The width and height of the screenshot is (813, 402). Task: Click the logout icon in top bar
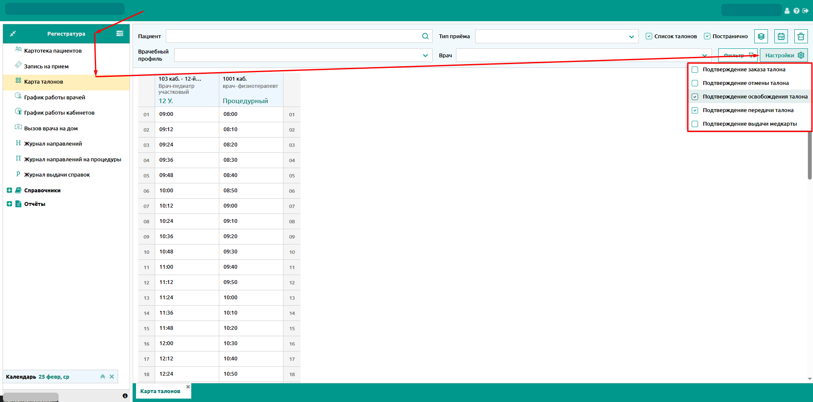click(x=805, y=11)
